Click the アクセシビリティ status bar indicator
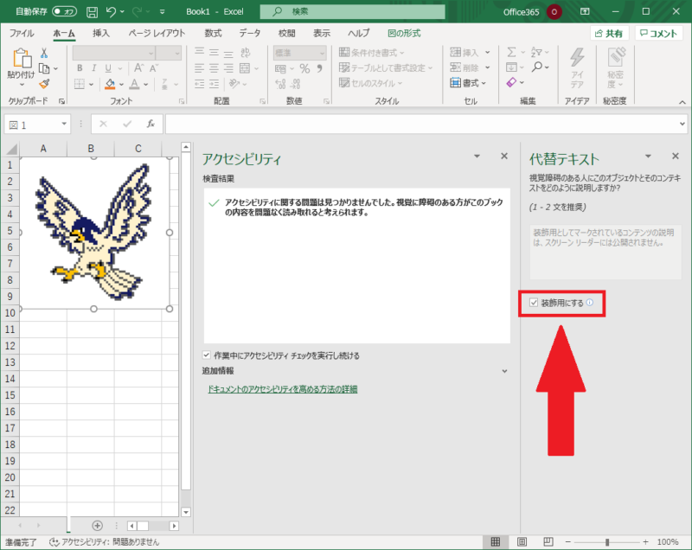Image resolution: width=692 pixels, height=550 pixels. 104,542
